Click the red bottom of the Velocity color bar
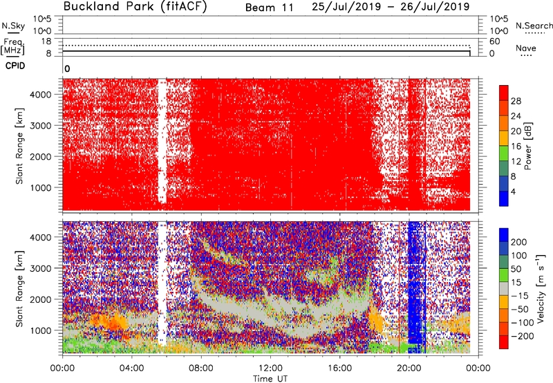553x383 pixels. [x=504, y=342]
